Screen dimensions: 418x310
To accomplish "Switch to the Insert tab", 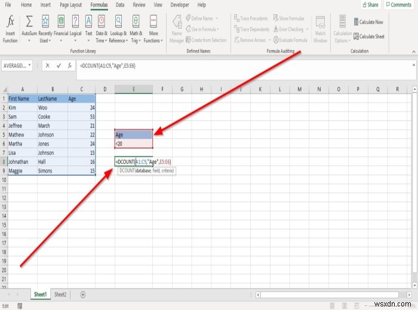I will [x=45, y=5].
